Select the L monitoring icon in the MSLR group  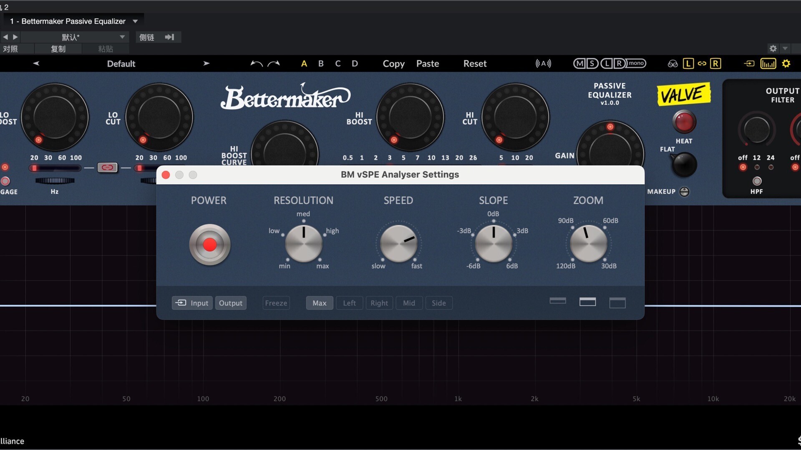607,63
